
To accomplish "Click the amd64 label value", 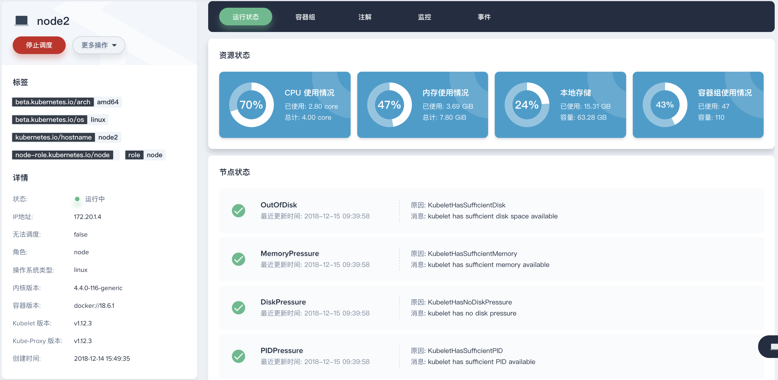I will point(108,102).
